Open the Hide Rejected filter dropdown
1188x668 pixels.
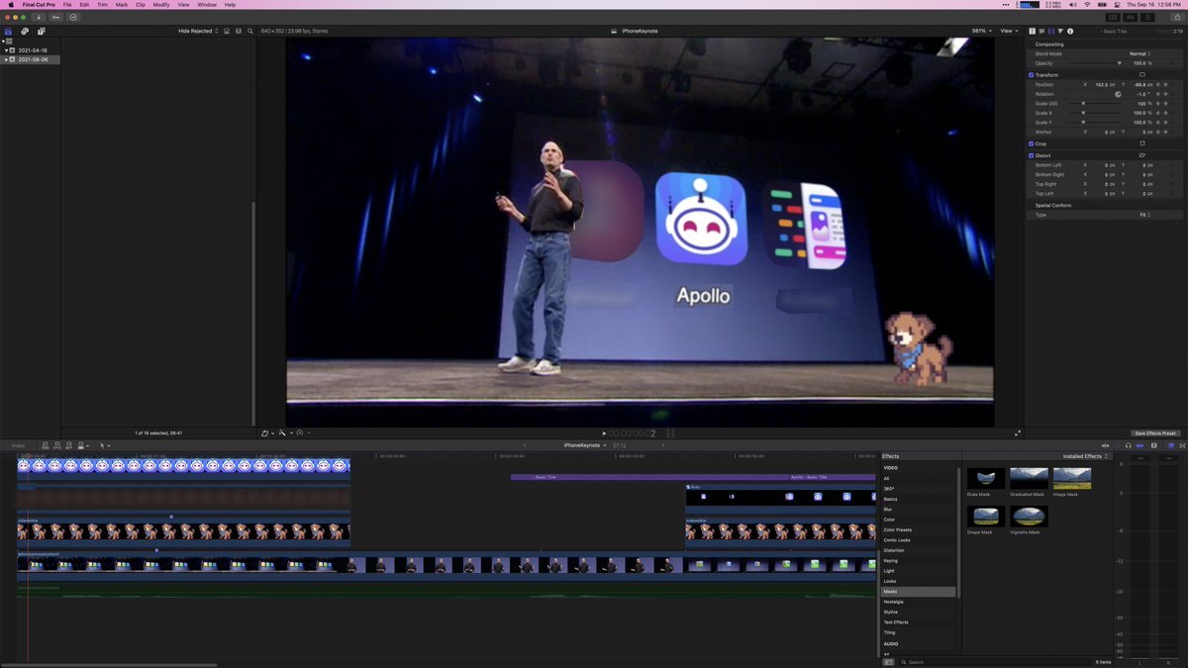197,31
